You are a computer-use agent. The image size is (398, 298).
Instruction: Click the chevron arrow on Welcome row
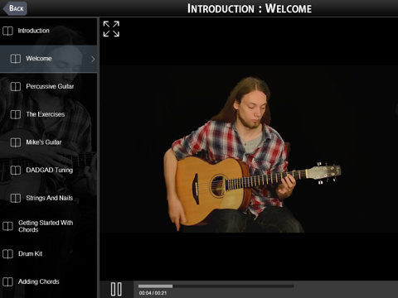click(93, 59)
